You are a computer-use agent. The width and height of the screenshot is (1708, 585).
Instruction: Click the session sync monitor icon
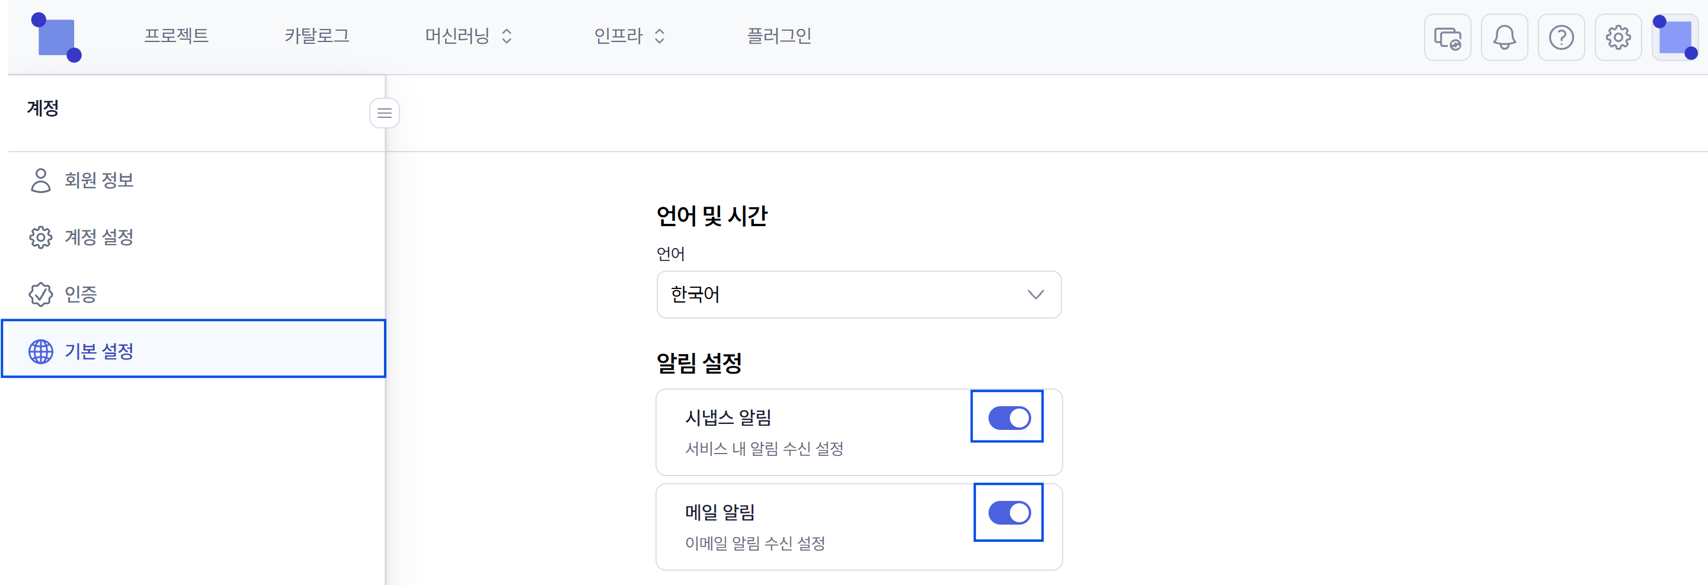tap(1447, 38)
